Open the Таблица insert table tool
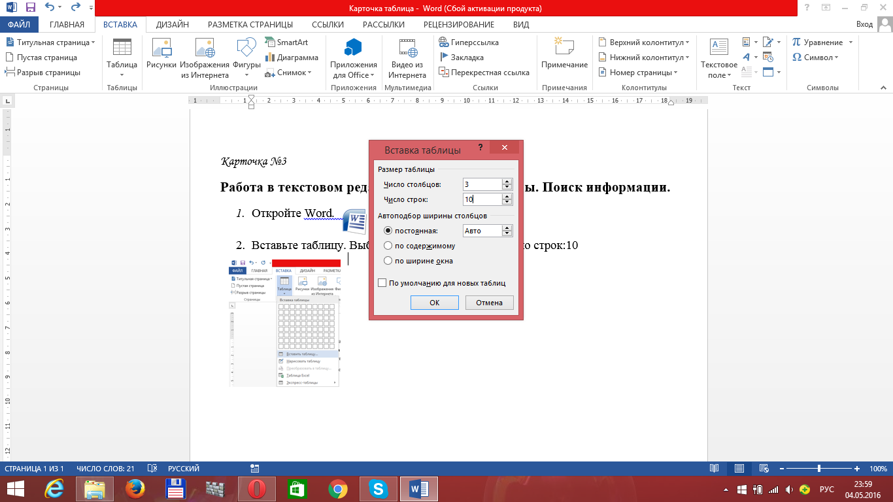 click(x=122, y=58)
